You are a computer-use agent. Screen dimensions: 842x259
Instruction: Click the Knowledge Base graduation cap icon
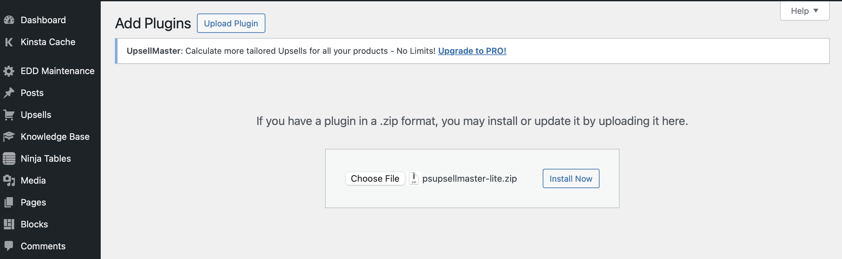coord(9,137)
